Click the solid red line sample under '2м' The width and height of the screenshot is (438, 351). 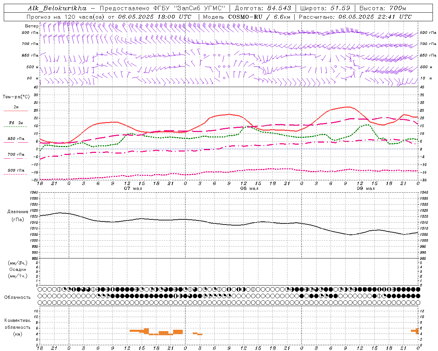click(16, 111)
